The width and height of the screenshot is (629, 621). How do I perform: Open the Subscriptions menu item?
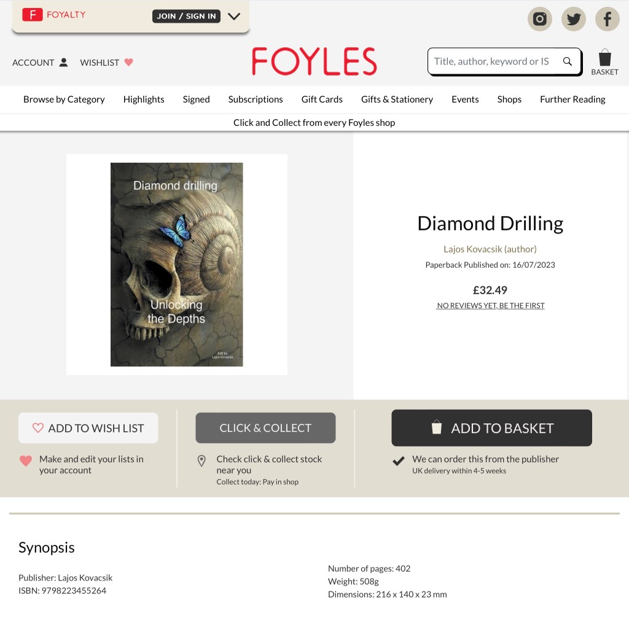tap(256, 100)
